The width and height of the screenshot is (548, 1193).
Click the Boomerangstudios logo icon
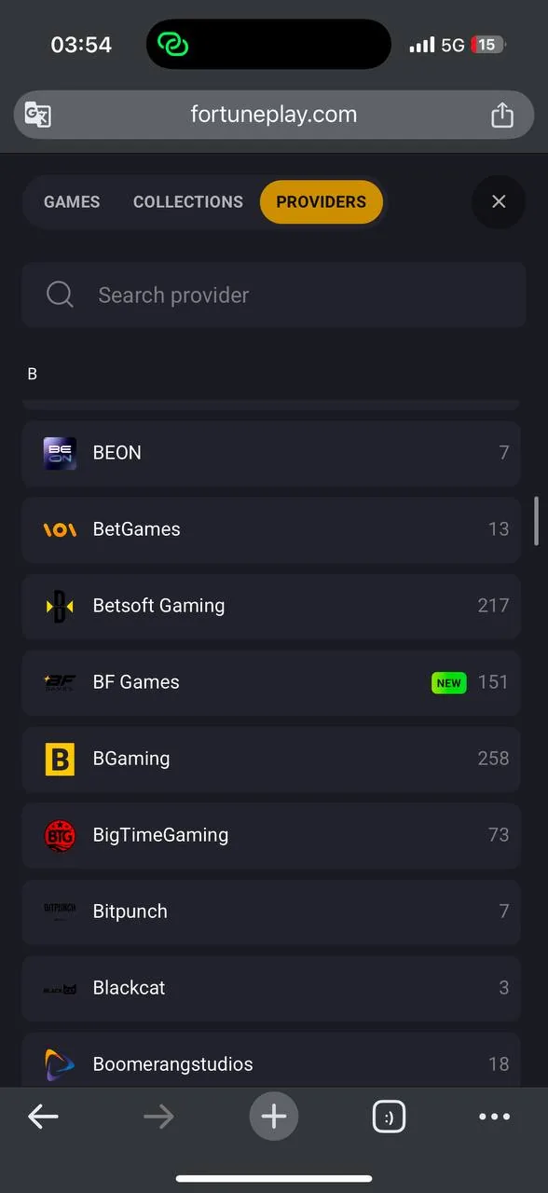[60, 1064]
